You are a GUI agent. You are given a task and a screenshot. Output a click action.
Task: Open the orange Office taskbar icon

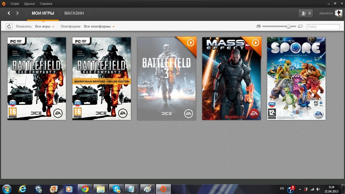point(54,189)
